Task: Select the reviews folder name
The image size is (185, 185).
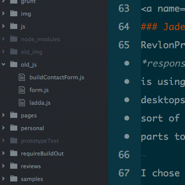Action: [x=31, y=166]
